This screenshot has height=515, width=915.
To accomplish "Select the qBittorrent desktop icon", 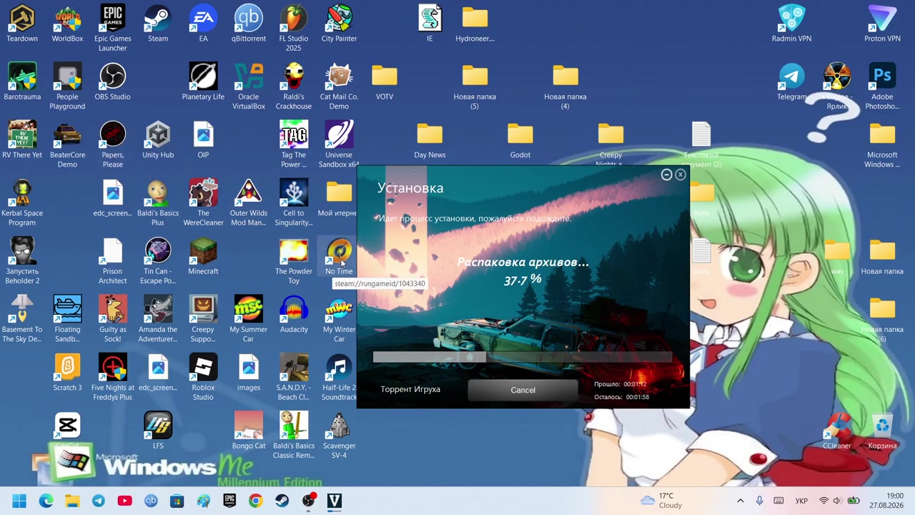I will (249, 24).
